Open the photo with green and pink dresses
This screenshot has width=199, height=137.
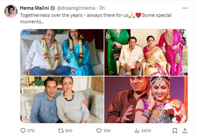click(x=146, y=52)
